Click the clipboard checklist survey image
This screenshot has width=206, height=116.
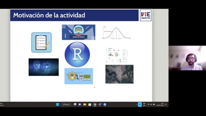(41, 42)
